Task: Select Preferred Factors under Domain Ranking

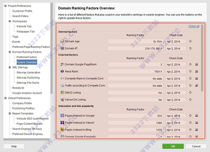Action: pos(27,57)
